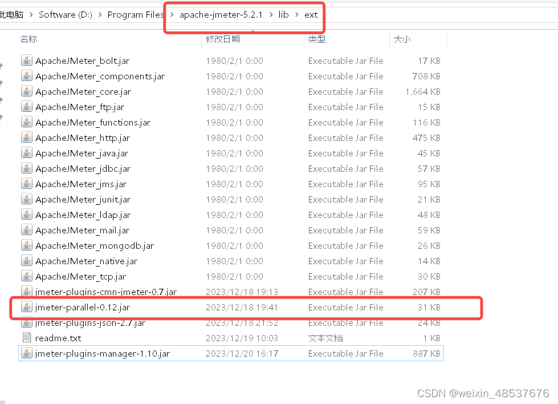Click the 887 KB size cell
Screen dimensions: 558x404
pos(426,353)
